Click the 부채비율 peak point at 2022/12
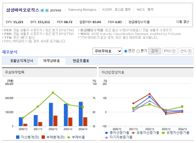 click(x=53, y=93)
